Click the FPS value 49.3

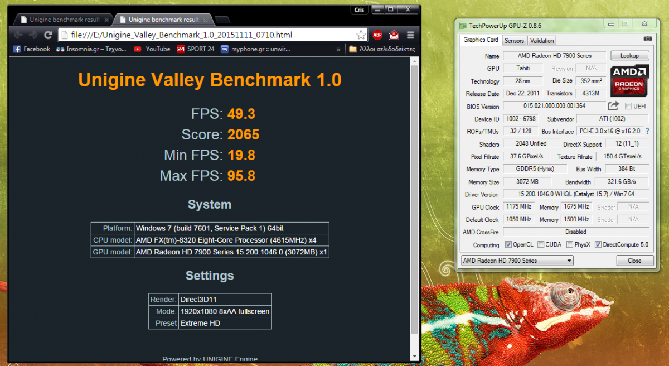click(x=241, y=114)
